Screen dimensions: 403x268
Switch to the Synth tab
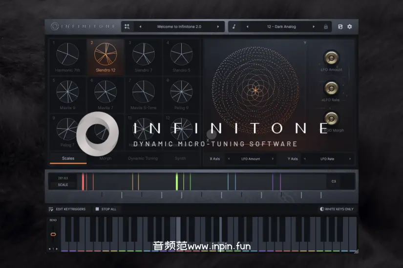click(x=180, y=158)
